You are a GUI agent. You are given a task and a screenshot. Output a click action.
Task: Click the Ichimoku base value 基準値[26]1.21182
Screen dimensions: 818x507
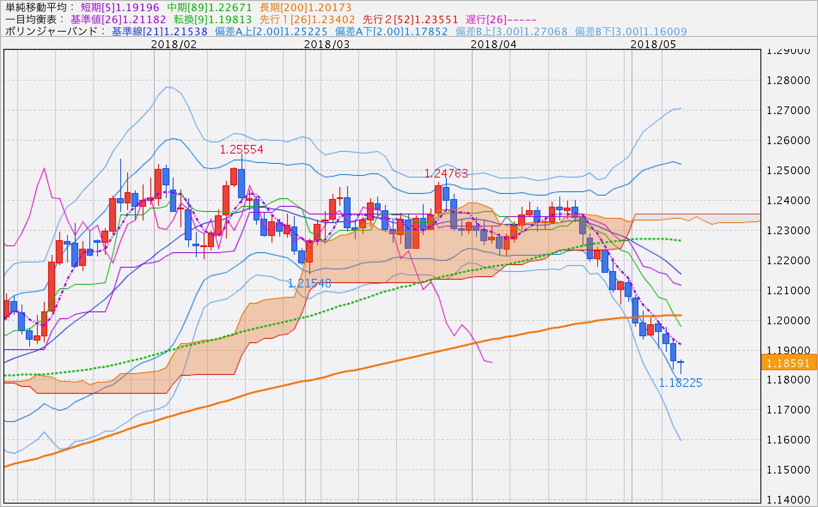click(118, 19)
